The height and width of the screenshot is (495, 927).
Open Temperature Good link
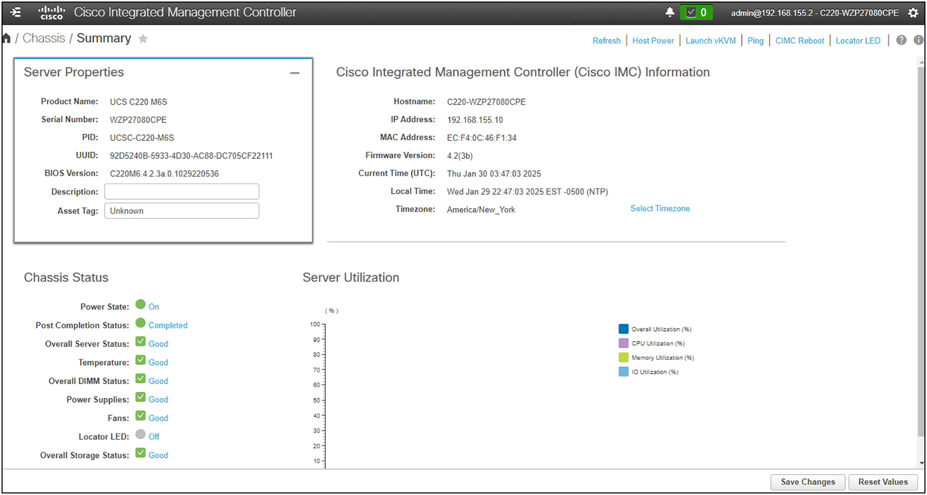158,362
